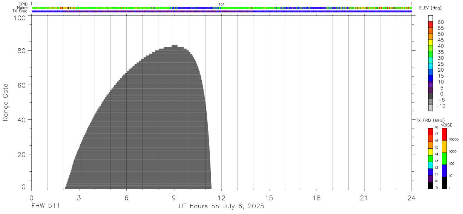Select the x-axis tick label "18"
The width and height of the screenshot is (463, 214).
[x=316, y=198]
